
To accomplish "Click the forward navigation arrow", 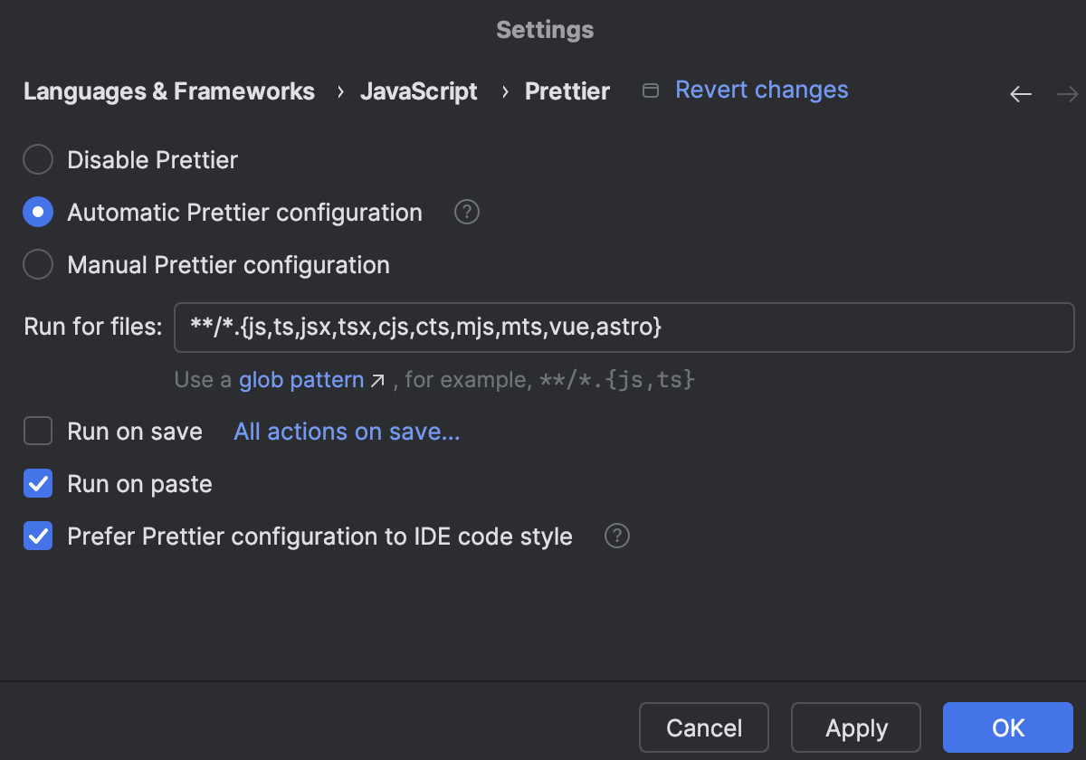I will tap(1066, 94).
